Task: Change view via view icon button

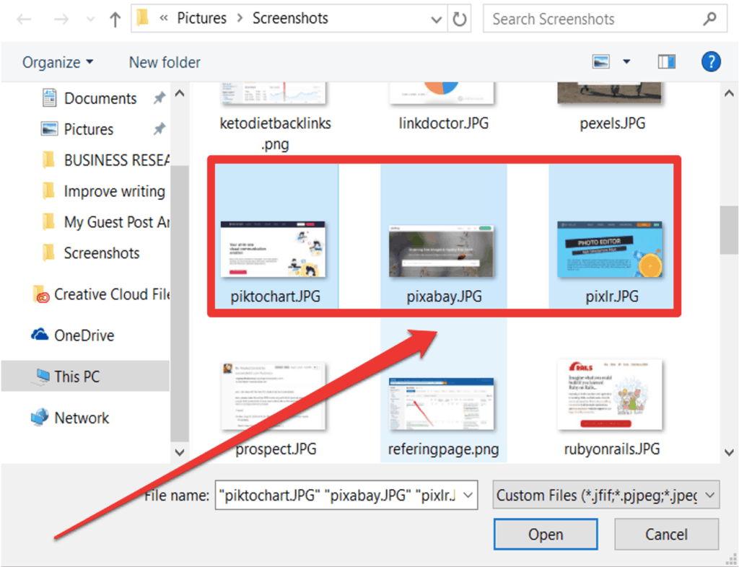Action: click(601, 62)
